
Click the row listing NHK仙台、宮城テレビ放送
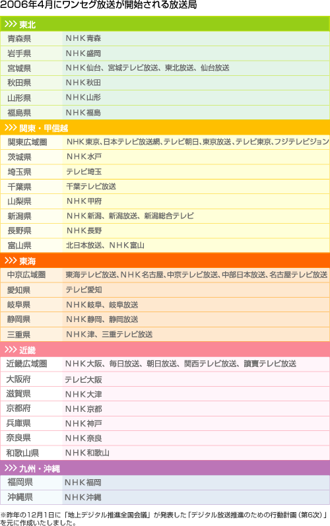(196, 68)
